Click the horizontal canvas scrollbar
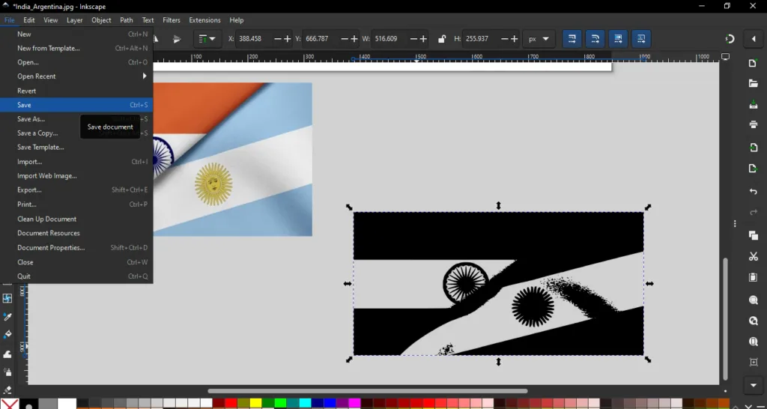 (367, 391)
